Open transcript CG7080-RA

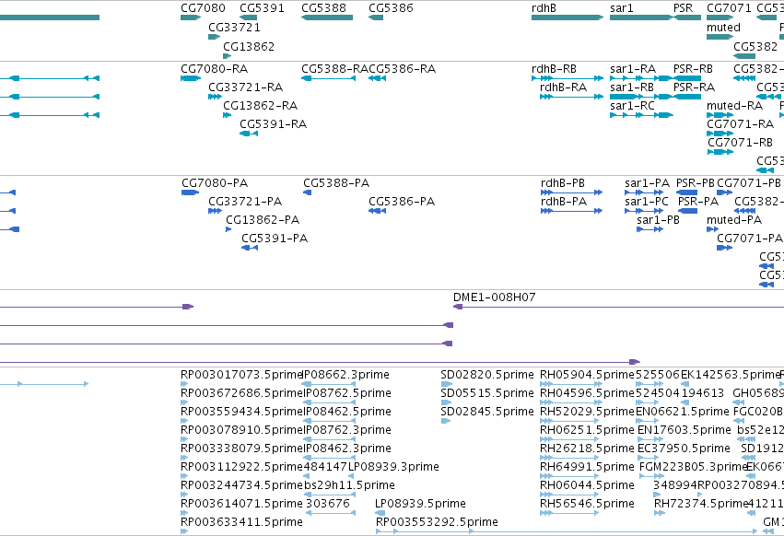[214, 68]
